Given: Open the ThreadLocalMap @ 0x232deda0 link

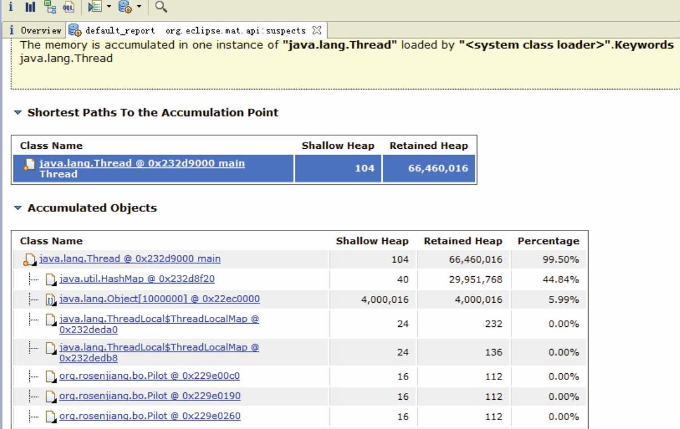Looking at the screenshot, I should pos(159,324).
